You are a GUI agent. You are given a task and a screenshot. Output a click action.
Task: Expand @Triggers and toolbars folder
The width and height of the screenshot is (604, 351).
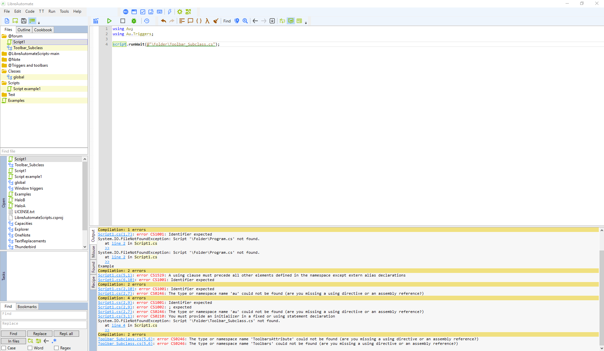click(4, 65)
